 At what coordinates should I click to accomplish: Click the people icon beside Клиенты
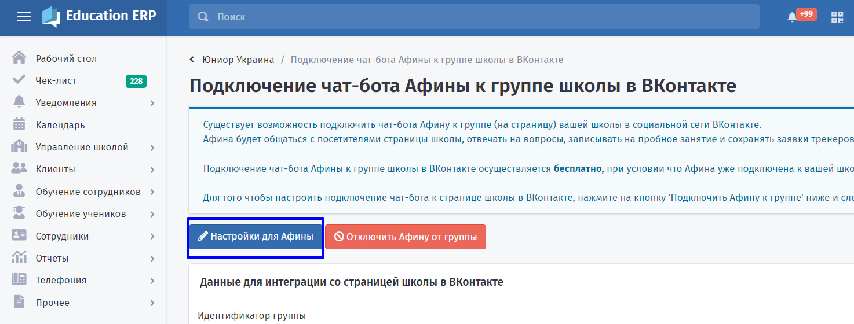point(19,168)
